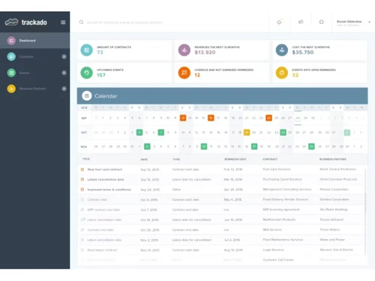
Task: Click the Food Delivery Vendor Services cell
Action: click(286, 199)
